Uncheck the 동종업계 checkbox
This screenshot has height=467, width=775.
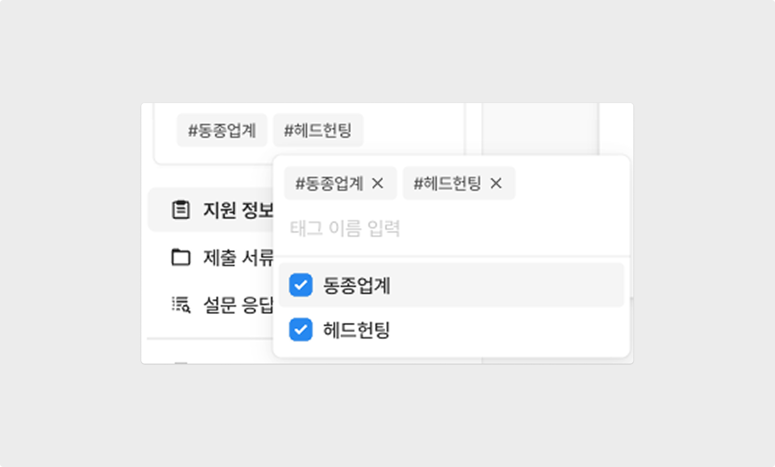coord(301,285)
